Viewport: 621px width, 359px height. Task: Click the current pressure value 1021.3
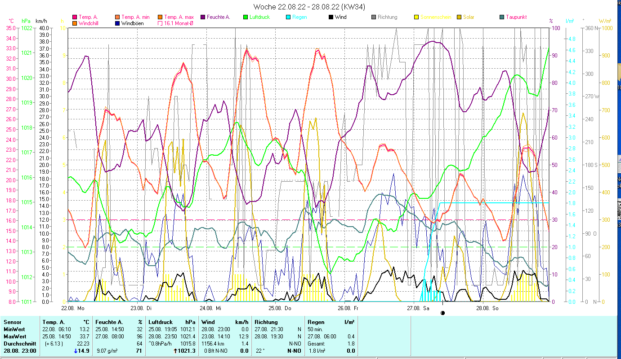187,351
